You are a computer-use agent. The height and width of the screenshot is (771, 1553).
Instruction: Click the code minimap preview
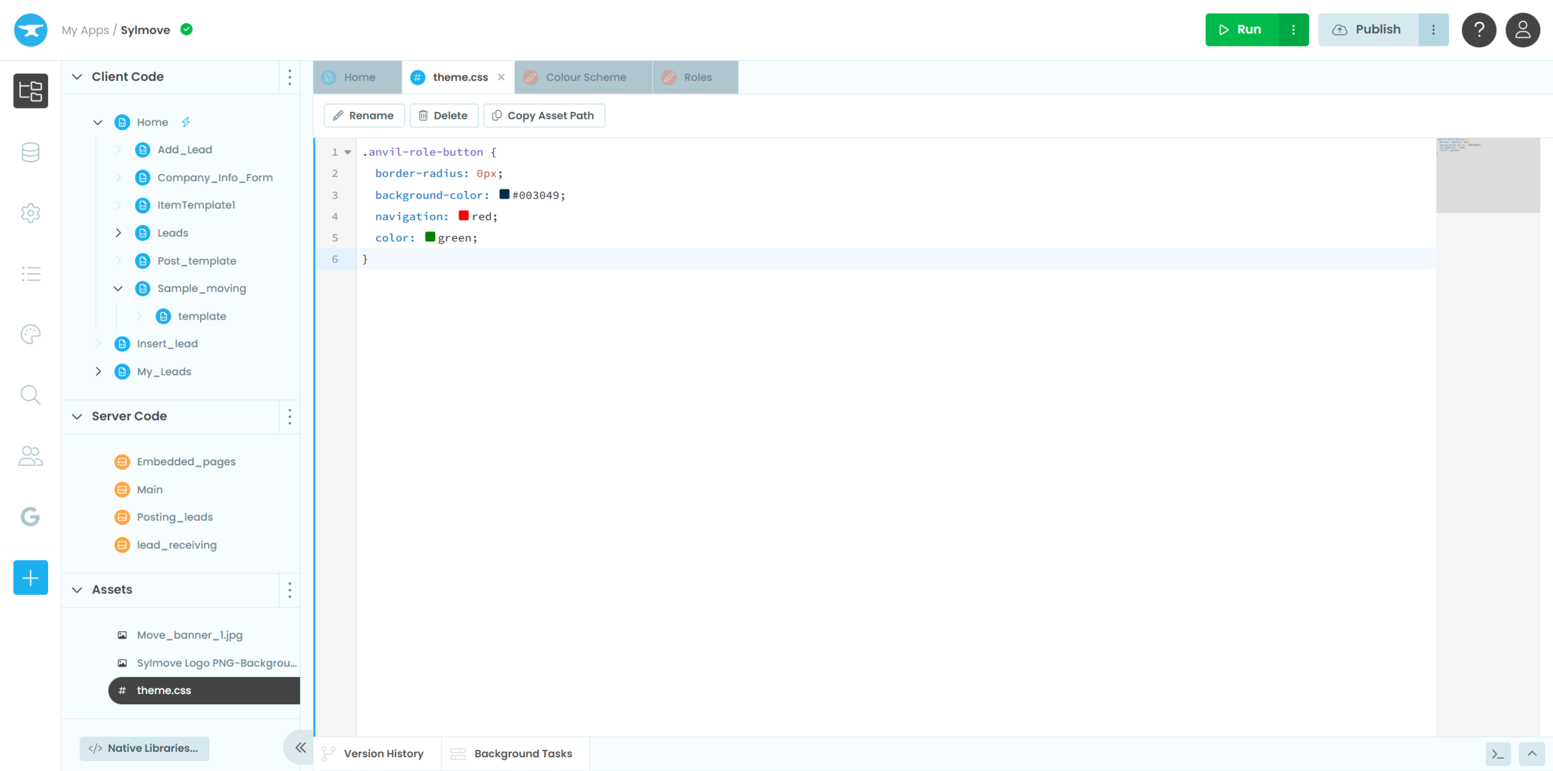(1488, 176)
